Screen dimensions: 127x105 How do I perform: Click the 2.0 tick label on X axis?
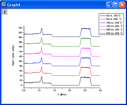69,90
